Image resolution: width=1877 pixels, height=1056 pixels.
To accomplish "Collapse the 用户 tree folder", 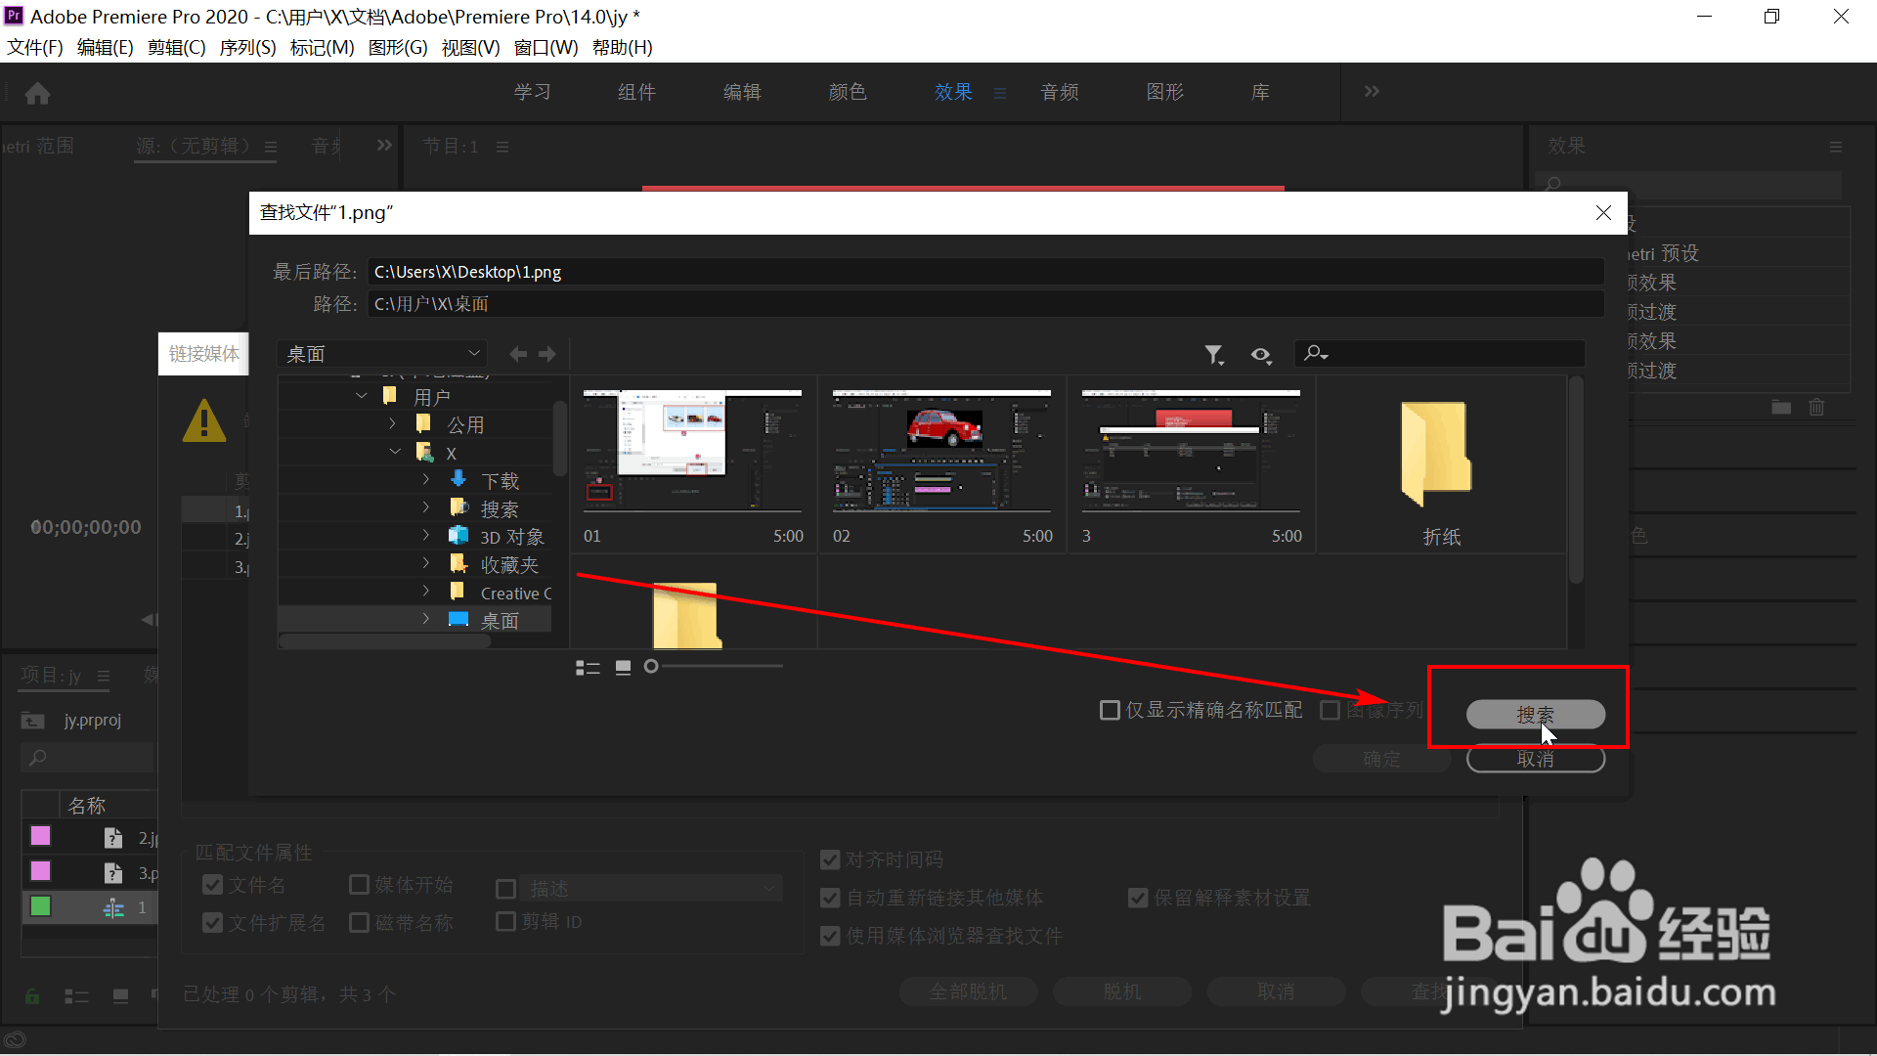I will point(362,396).
